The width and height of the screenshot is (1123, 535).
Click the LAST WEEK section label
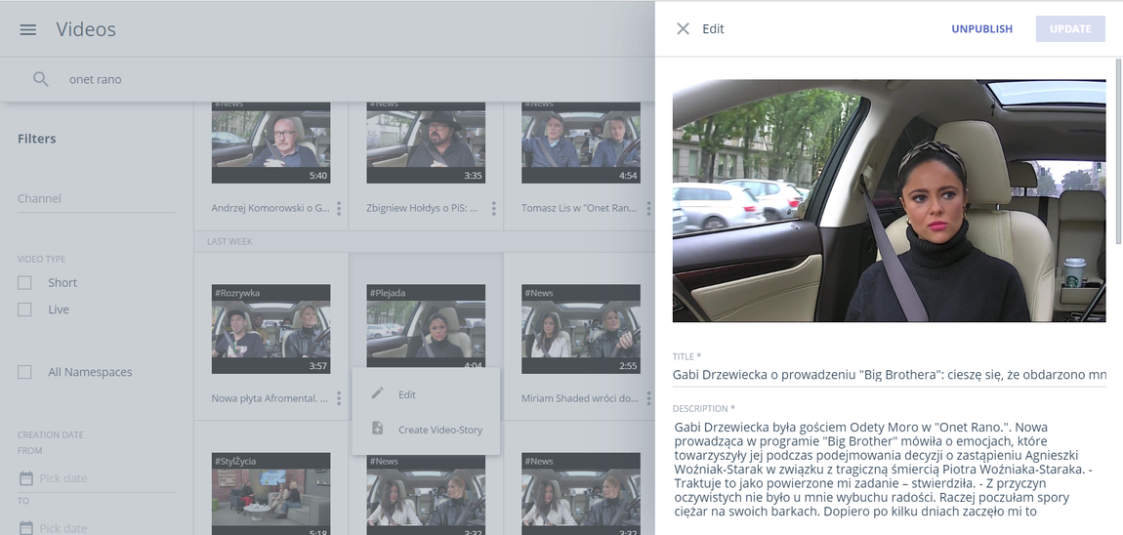click(x=229, y=241)
